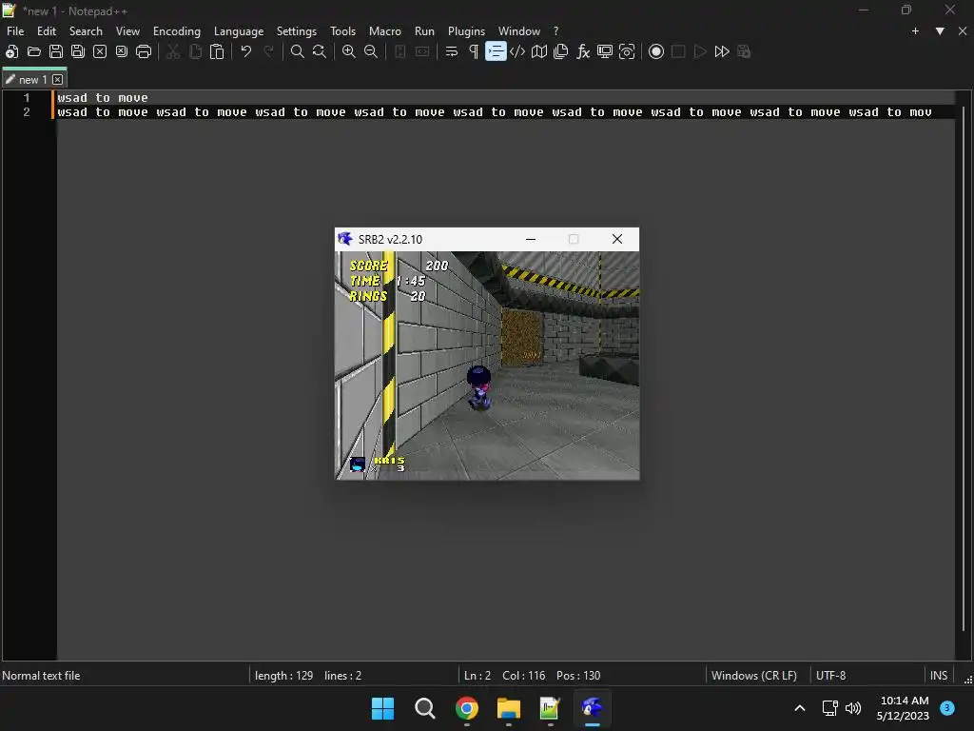Open Find with the magnifier icon
The width and height of the screenshot is (974, 731).
click(298, 51)
